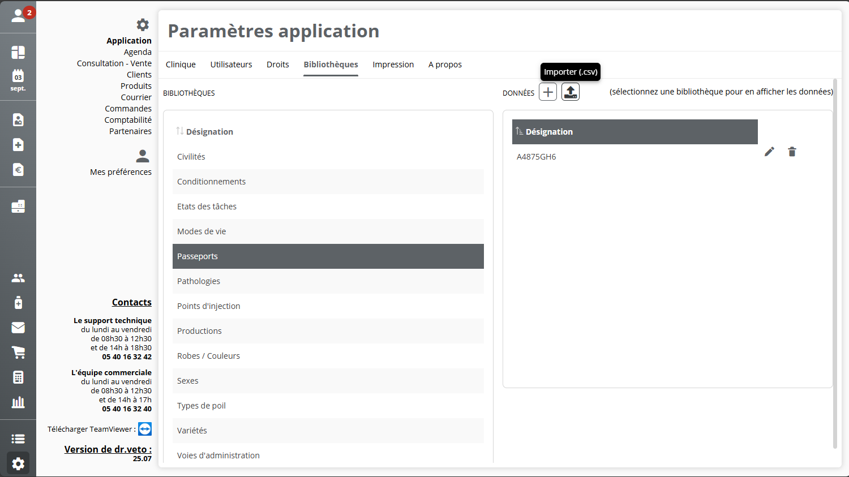Select the Pathologies library
The height and width of the screenshot is (477, 849).
[x=199, y=281]
